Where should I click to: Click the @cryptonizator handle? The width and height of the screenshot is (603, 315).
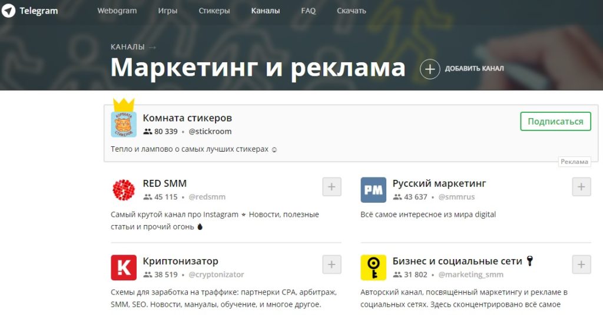[216, 274]
